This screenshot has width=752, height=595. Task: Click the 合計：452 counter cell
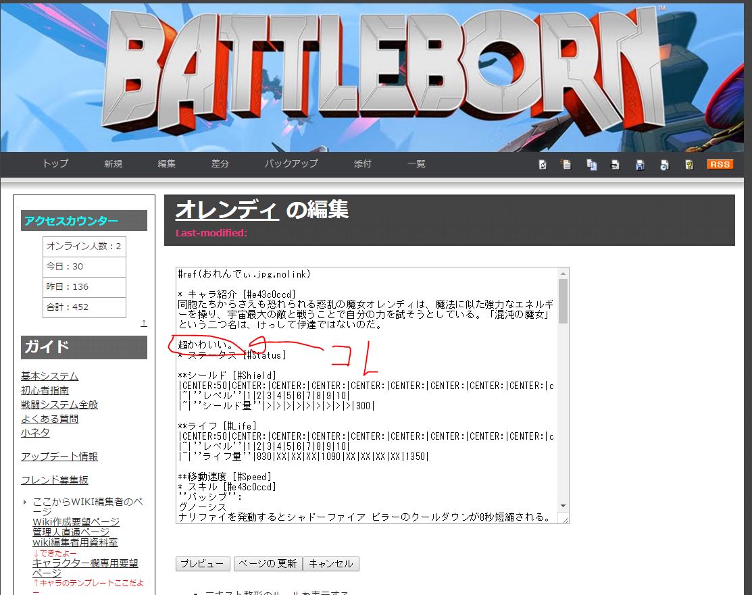(84, 307)
